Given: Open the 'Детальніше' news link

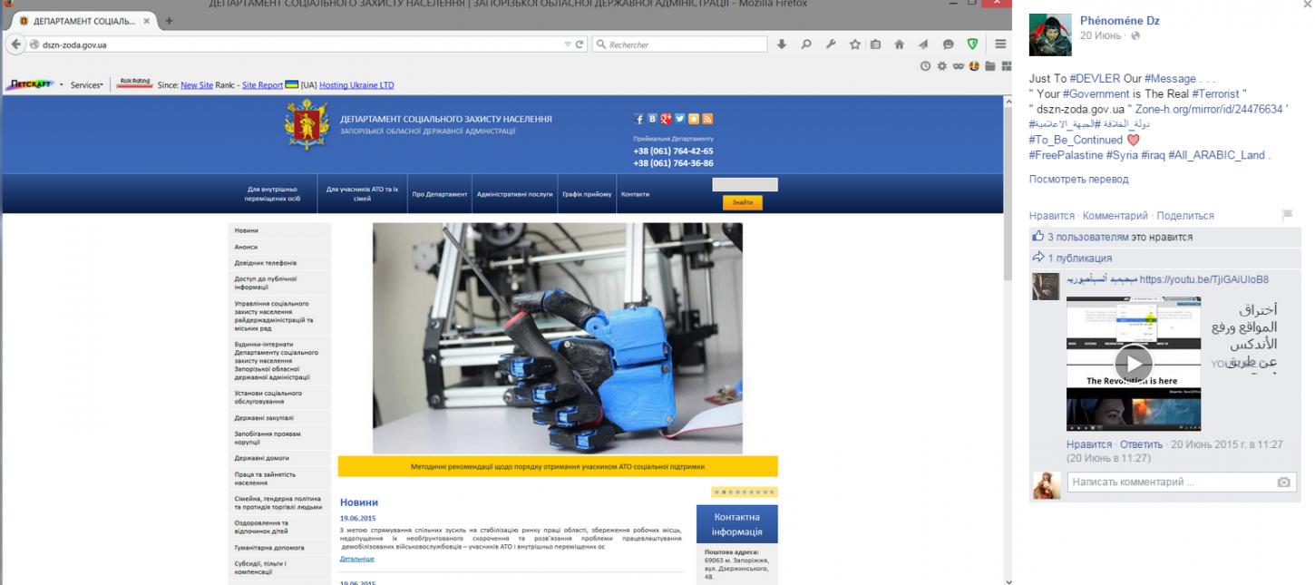Looking at the screenshot, I should click(x=357, y=559).
